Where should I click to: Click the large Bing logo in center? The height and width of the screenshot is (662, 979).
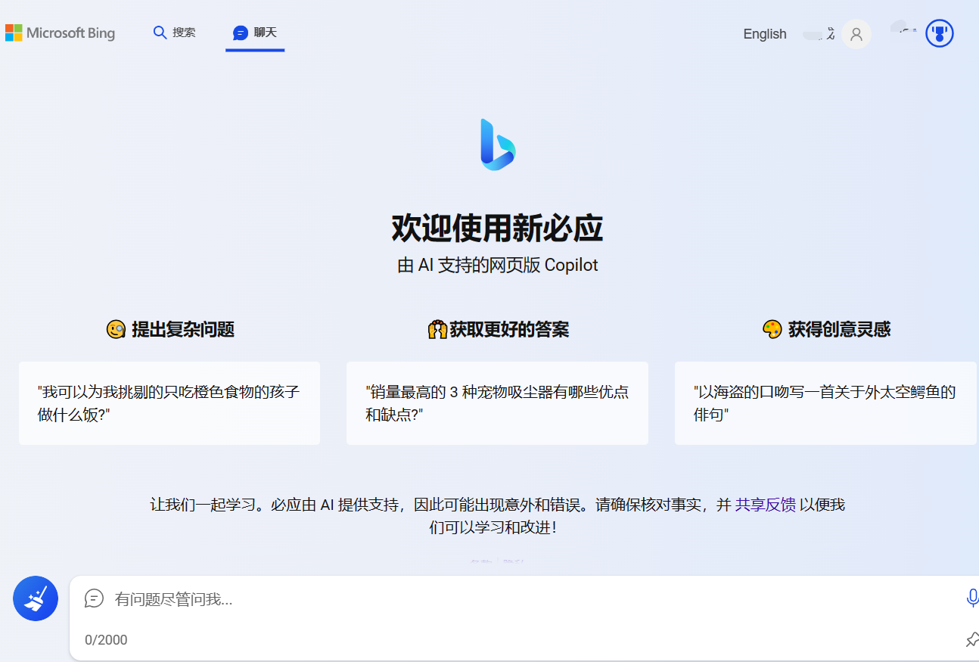(x=497, y=145)
